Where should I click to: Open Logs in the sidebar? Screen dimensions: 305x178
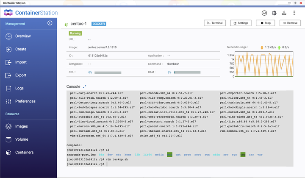(x=19, y=88)
